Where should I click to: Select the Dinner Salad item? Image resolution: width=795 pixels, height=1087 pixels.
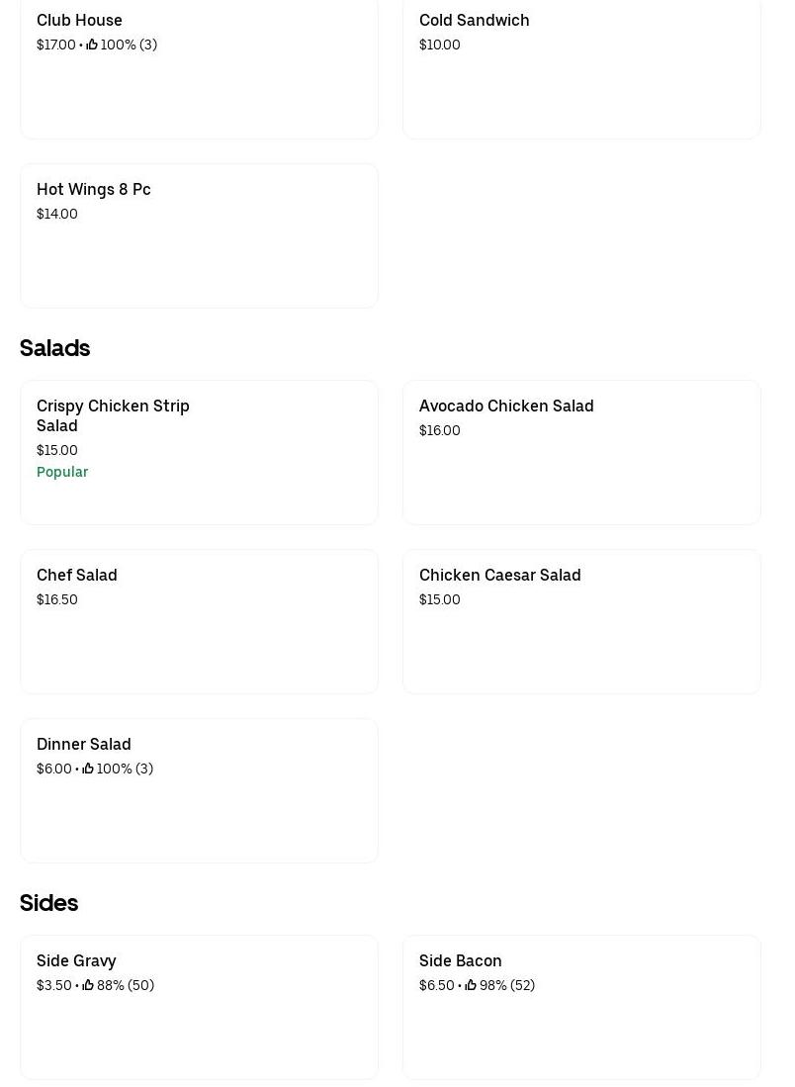coord(199,790)
